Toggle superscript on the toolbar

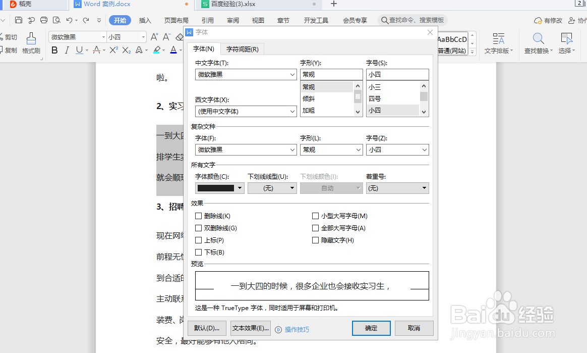coord(113,49)
